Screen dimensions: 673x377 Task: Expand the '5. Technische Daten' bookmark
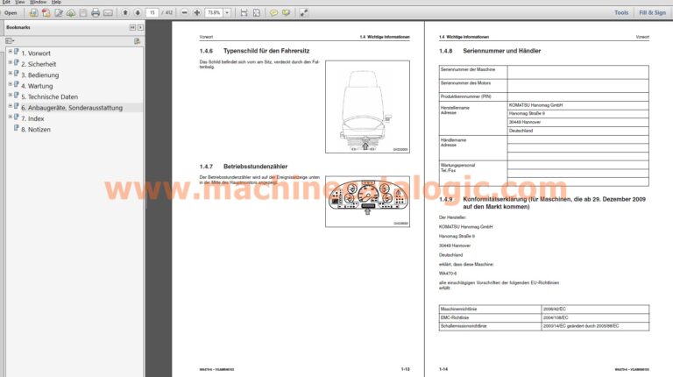pyautogui.click(x=10, y=95)
